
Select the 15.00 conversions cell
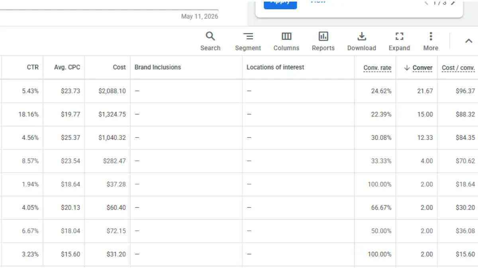(x=425, y=114)
